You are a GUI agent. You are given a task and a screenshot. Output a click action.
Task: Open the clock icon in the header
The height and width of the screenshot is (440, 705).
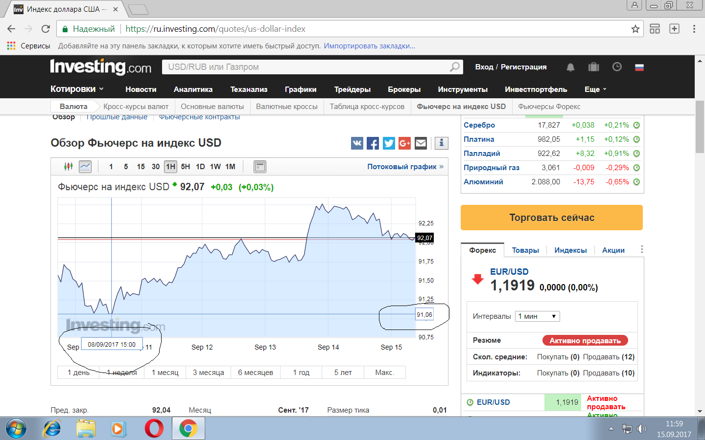(x=617, y=67)
